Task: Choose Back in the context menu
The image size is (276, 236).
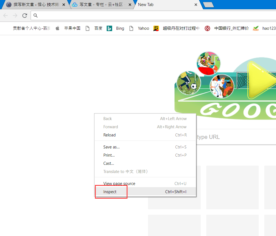Action: point(145,119)
